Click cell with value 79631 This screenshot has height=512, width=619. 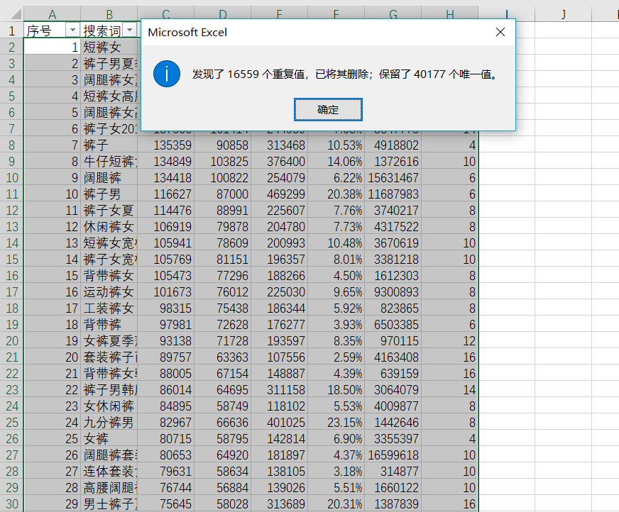point(166,472)
